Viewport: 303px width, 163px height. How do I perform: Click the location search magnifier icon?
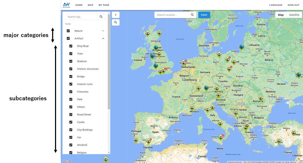click(192, 15)
